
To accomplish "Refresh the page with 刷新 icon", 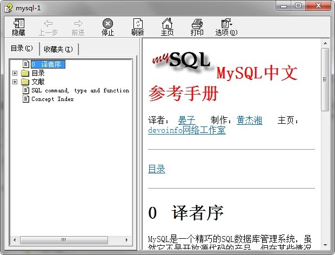I will click(138, 23).
